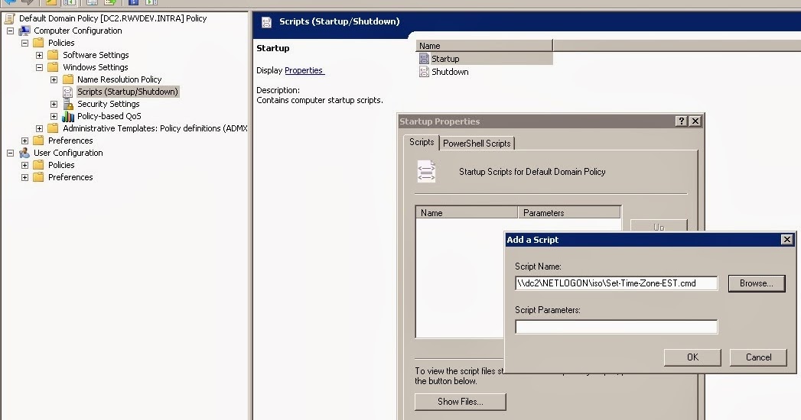This screenshot has width=801, height=420.
Task: Expand the Policy-based QoS node
Action: [x=54, y=116]
